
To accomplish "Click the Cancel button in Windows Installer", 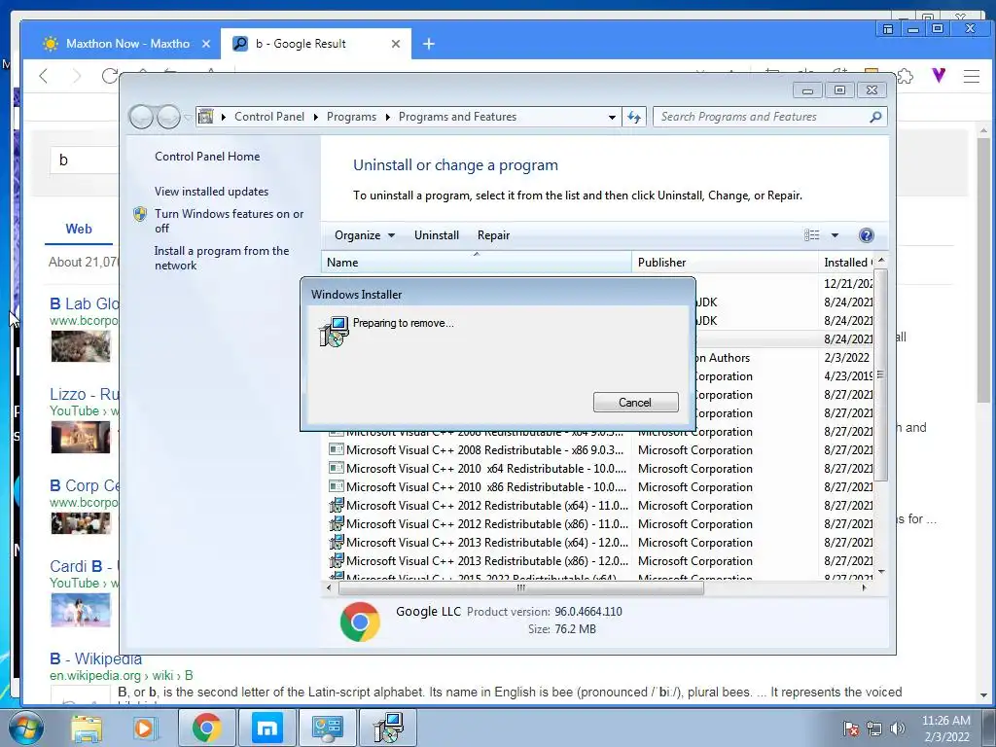I will click(x=635, y=402).
